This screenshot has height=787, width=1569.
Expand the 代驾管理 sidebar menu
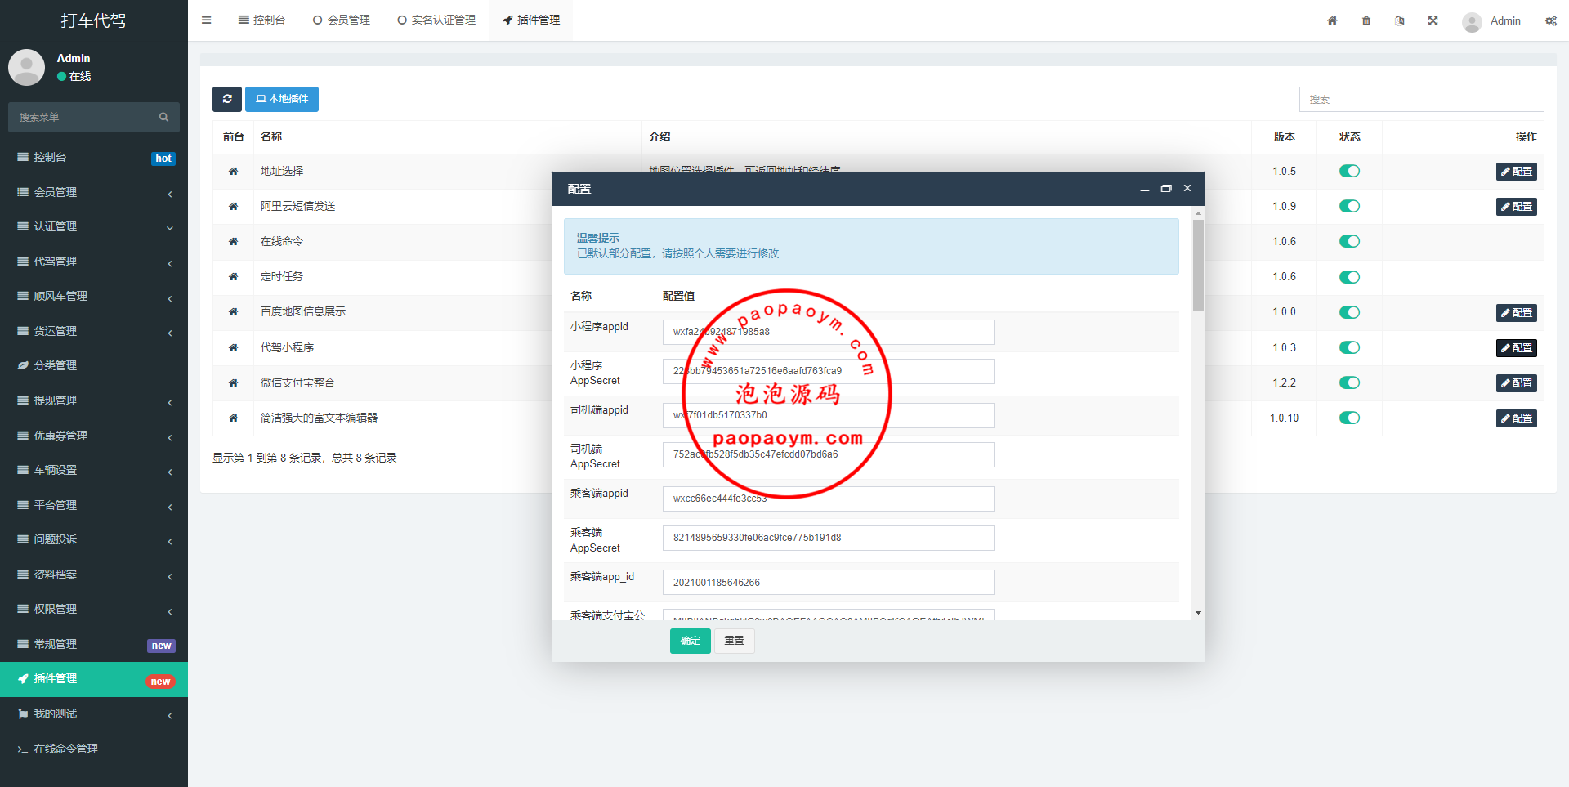point(94,262)
